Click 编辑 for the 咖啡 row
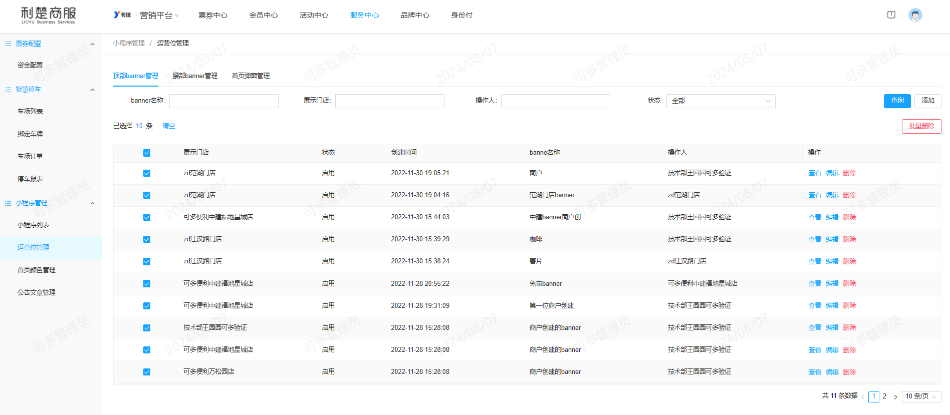This screenshot has width=950, height=415. [x=832, y=239]
